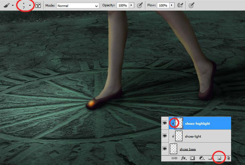Toggle visibility of shoes base layer

coord(165,149)
